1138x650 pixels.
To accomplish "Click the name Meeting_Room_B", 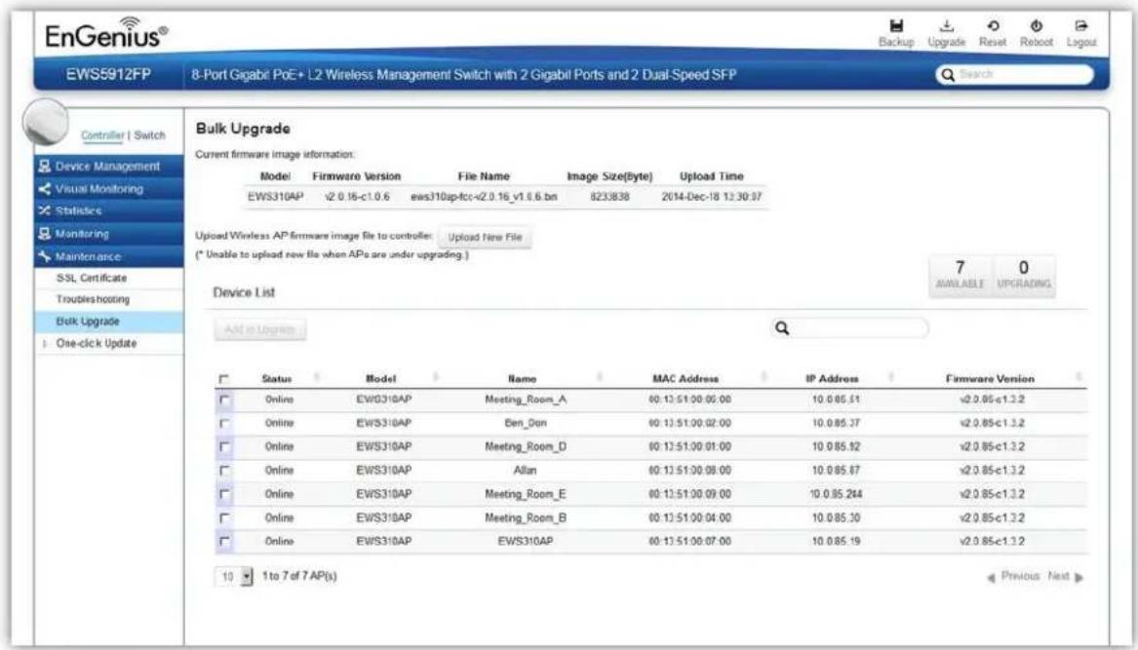I will coord(526,518).
